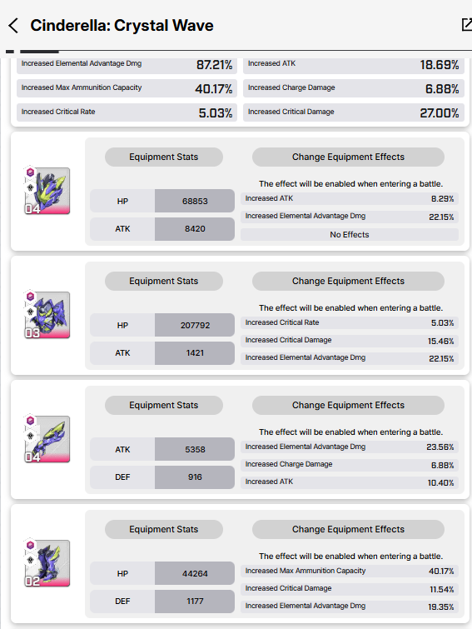Click Change Equipment Effects for arm gear
The image size is (472, 629).
click(348, 405)
